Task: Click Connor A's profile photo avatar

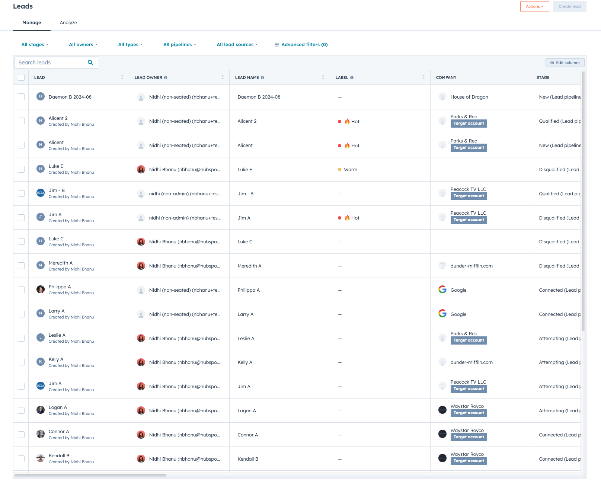Action: click(41, 434)
